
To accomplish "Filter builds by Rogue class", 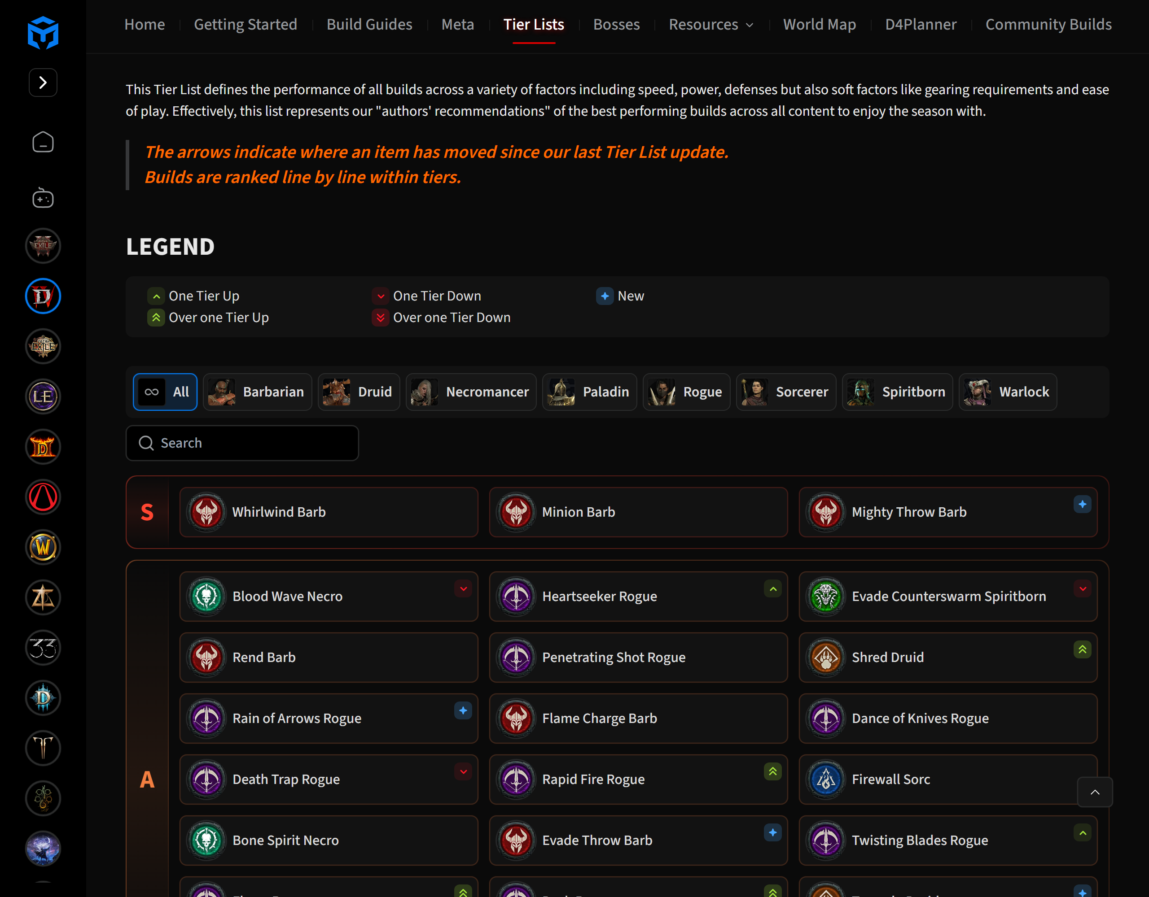I will tap(687, 392).
